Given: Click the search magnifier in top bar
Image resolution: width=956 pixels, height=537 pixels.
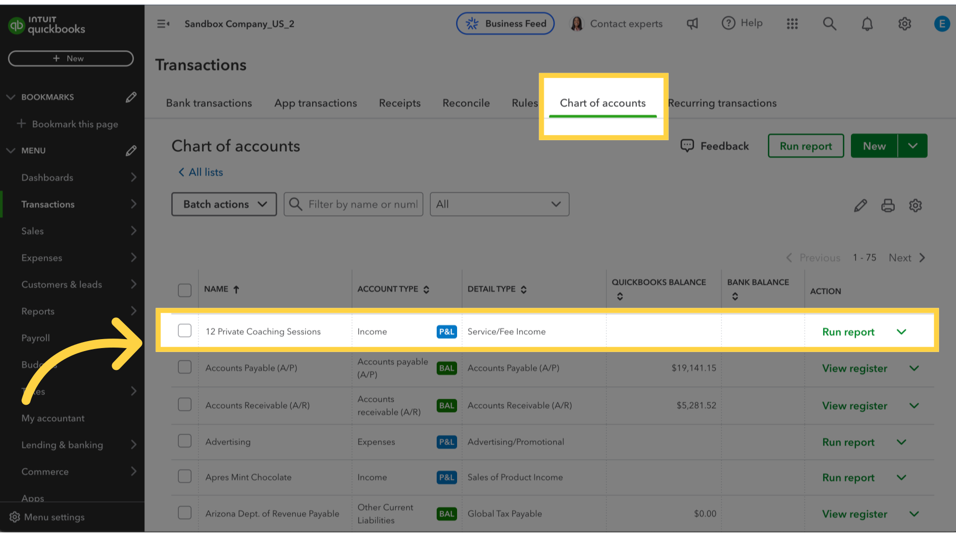Looking at the screenshot, I should pyautogui.click(x=830, y=23).
